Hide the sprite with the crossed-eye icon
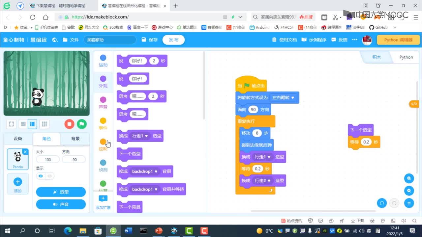The height and width of the screenshot is (237, 422). (50, 176)
